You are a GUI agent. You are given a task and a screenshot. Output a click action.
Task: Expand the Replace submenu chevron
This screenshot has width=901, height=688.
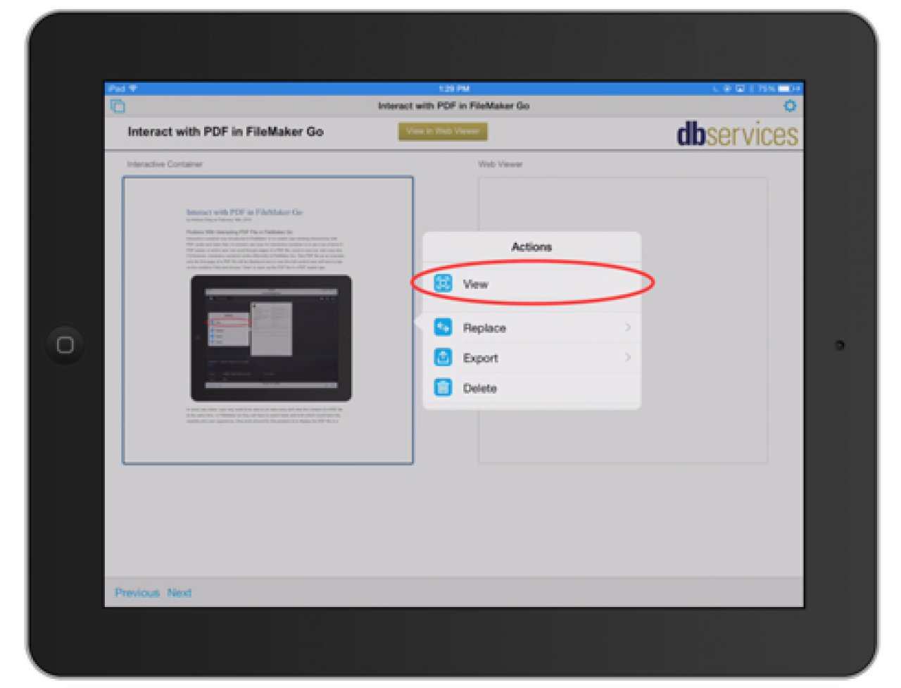[x=627, y=327]
